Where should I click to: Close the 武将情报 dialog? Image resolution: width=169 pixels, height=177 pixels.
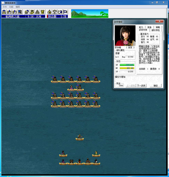[x=159, y=21]
